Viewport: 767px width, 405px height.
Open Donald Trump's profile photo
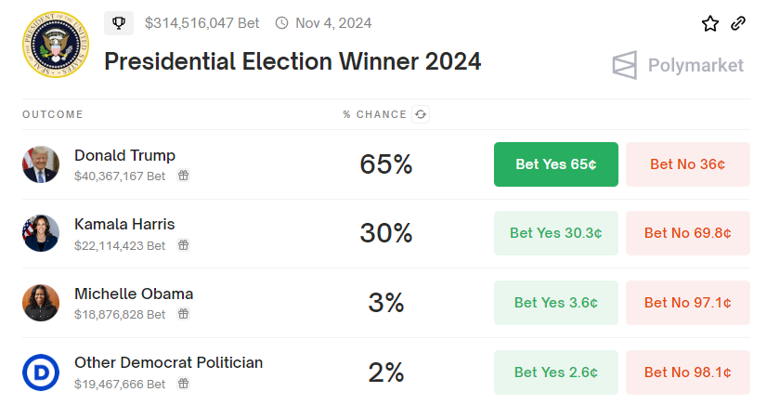(x=41, y=164)
